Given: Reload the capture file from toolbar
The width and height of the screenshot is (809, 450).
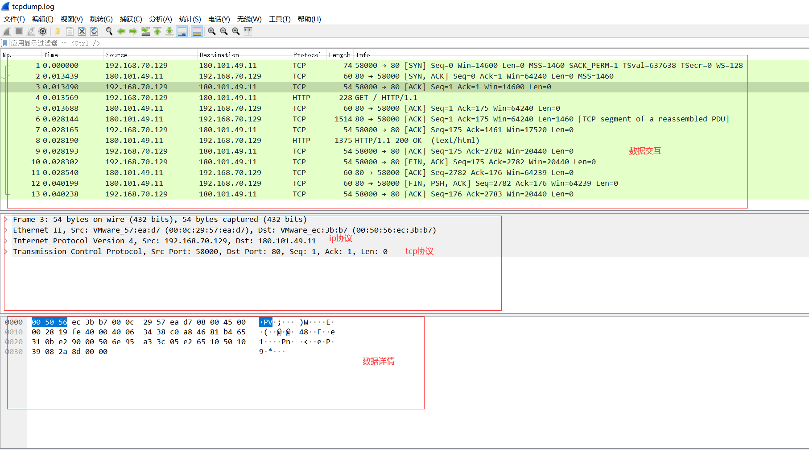Looking at the screenshot, I should pos(94,31).
